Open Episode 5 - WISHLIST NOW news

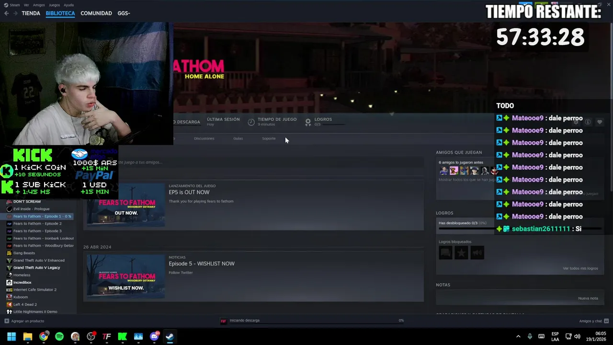[202, 264]
